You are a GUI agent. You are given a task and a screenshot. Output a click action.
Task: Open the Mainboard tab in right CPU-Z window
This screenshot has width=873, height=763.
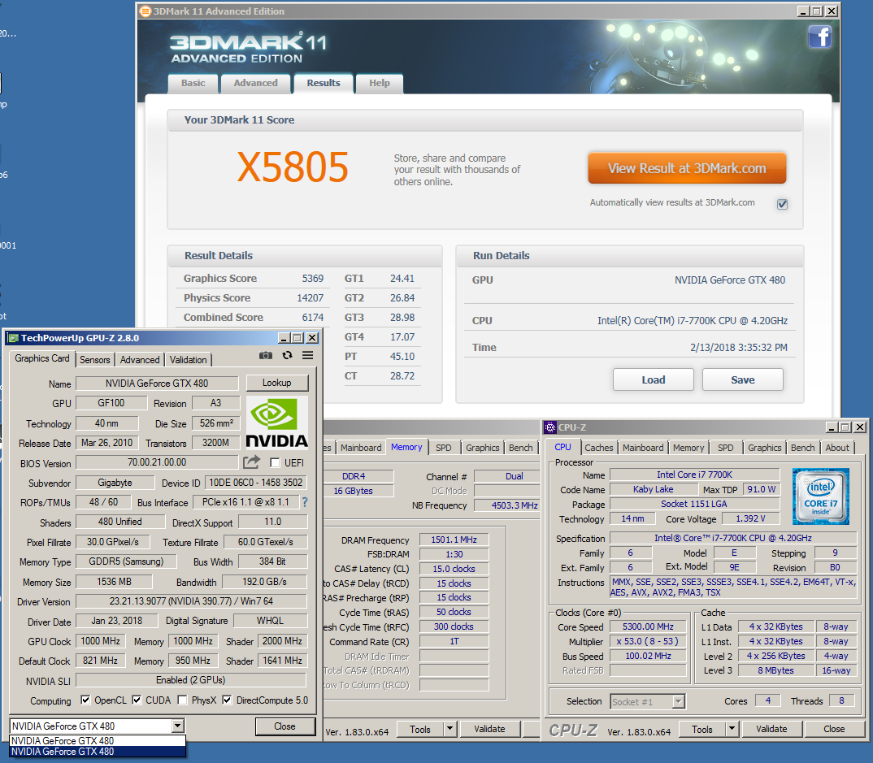click(x=643, y=448)
